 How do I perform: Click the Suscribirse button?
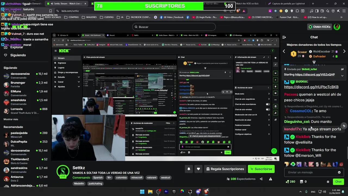261,169
